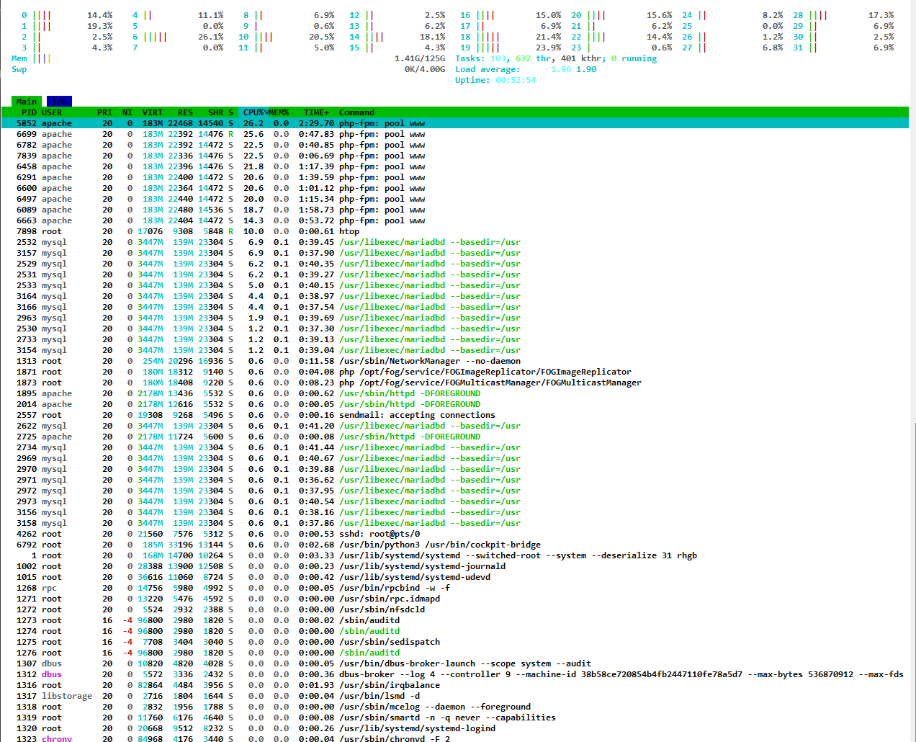Switch to the I/O tab
The height and width of the screenshot is (742, 916).
pyautogui.click(x=59, y=102)
